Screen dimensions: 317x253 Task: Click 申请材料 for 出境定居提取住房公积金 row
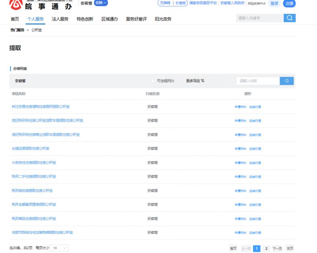pos(241,149)
